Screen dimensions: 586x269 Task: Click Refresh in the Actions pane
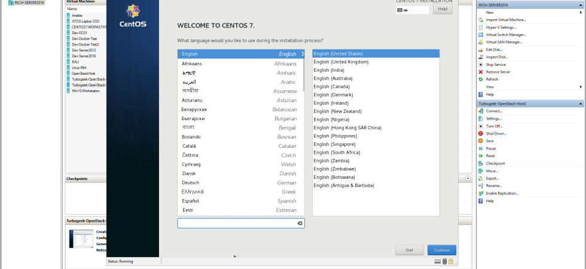[492, 79]
